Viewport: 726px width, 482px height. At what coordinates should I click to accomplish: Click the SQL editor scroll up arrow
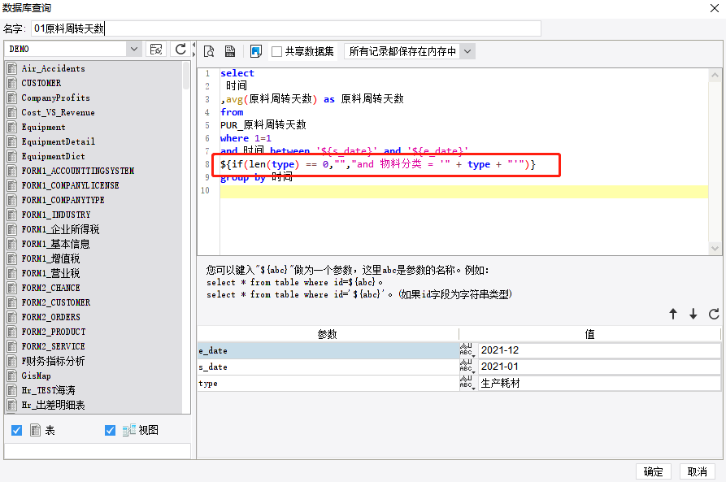click(x=715, y=75)
